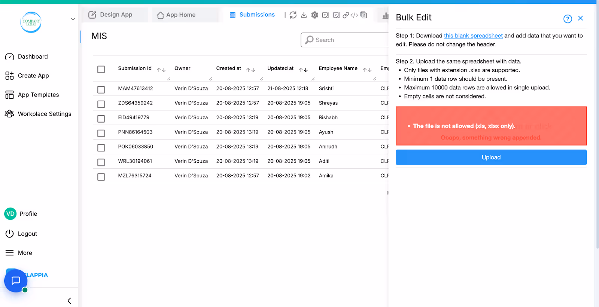The width and height of the screenshot is (599, 307).
Task: Close the Bulk Edit panel
Action: [x=580, y=18]
